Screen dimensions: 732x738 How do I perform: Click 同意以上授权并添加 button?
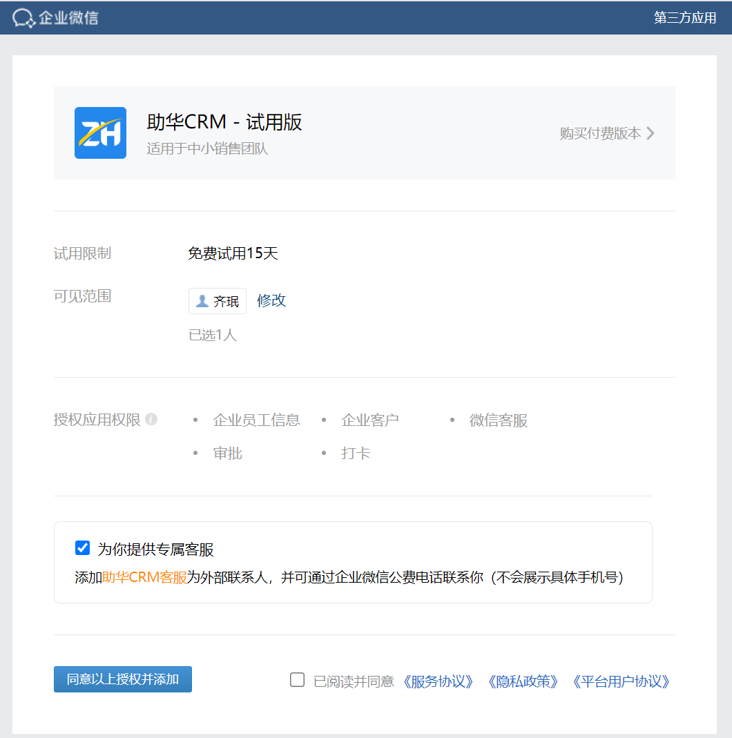pyautogui.click(x=123, y=679)
